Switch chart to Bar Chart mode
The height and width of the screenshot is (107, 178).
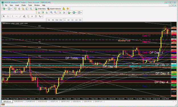(x=39, y=13)
